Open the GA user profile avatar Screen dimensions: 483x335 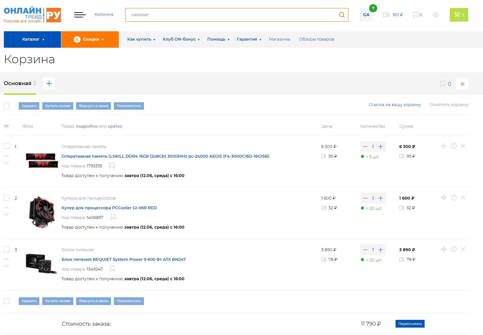click(366, 15)
